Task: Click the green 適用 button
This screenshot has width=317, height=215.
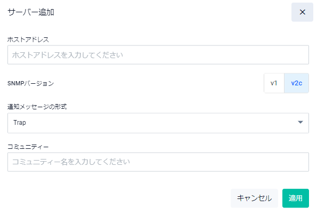Action: point(295,198)
